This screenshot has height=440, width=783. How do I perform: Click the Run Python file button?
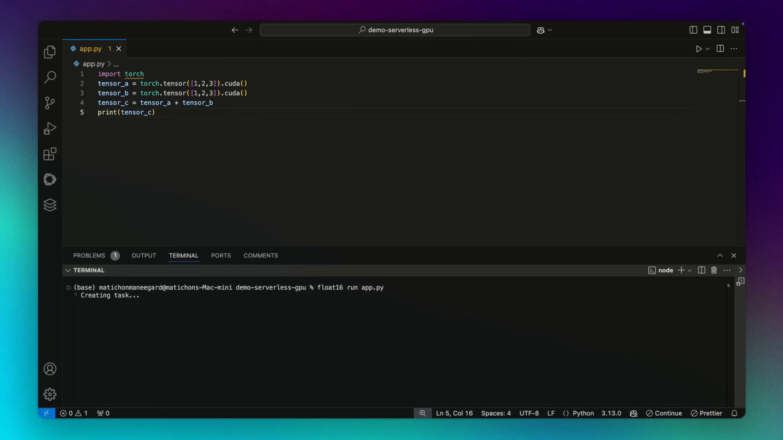click(699, 49)
